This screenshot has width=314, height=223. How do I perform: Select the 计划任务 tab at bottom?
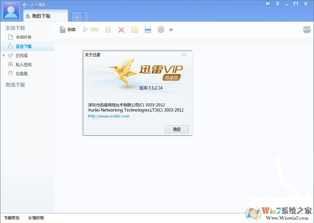point(36,218)
